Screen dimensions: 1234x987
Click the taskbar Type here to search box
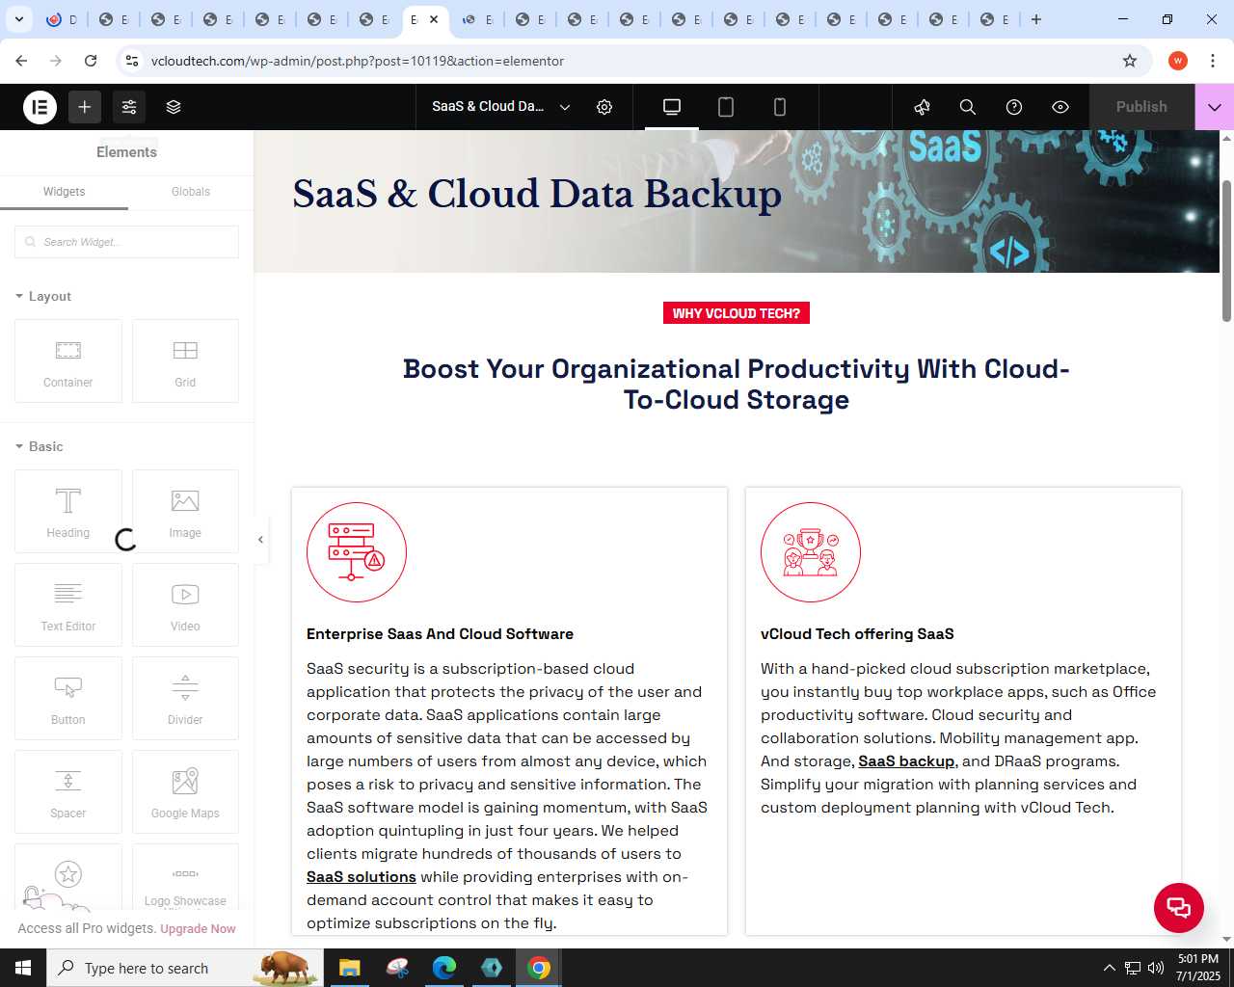point(183,968)
